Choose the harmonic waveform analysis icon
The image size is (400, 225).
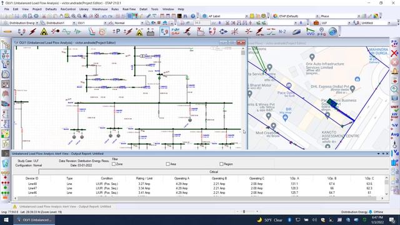(x=66, y=32)
